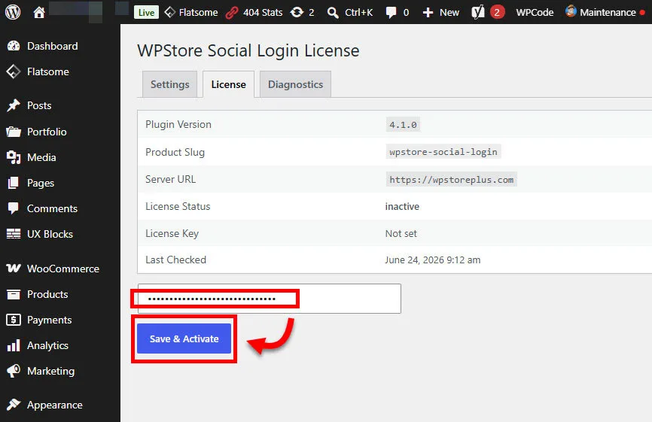The image size is (652, 422).
Task: Open the Comments sidebar bubble icon
Action: point(14,208)
